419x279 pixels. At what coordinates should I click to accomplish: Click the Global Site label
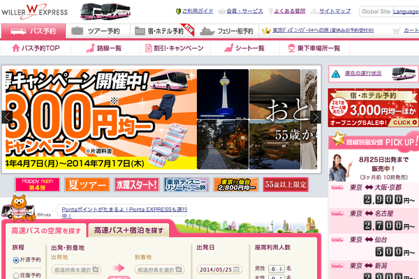pos(376,12)
